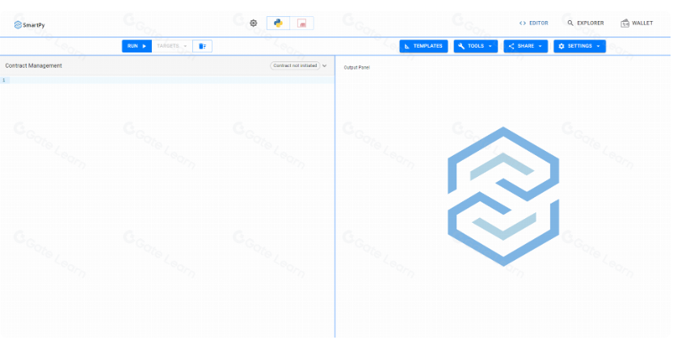Click the 'Contract not initiated' status badge

(x=295, y=65)
